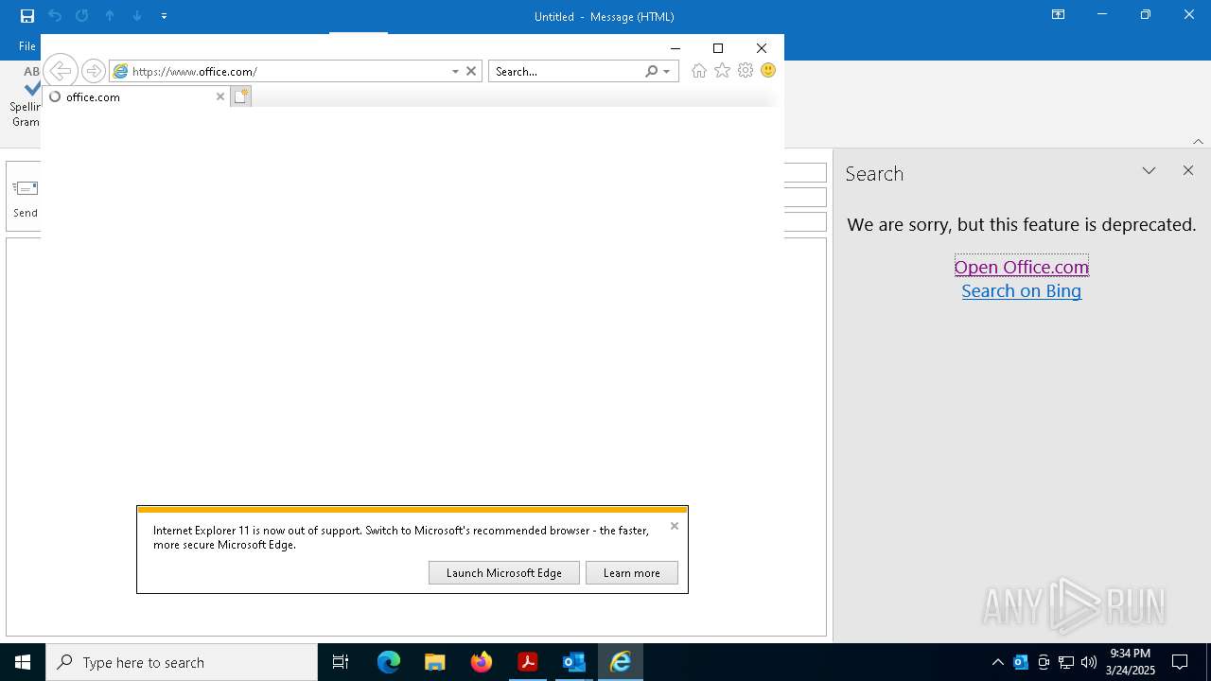This screenshot has width=1211, height=681.
Task: Open Search pane options chevron
Action: [1149, 171]
